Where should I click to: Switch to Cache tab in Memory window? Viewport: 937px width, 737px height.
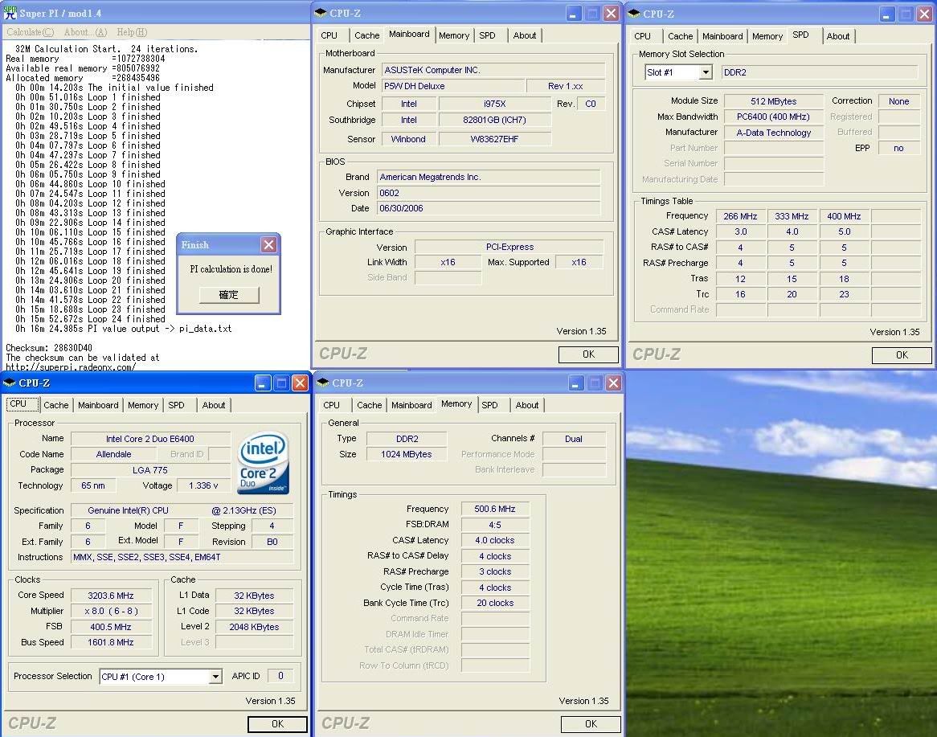(x=369, y=404)
